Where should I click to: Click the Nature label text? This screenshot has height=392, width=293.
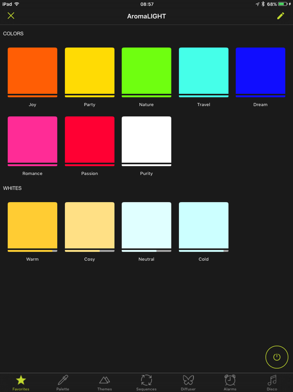pyautogui.click(x=146, y=105)
